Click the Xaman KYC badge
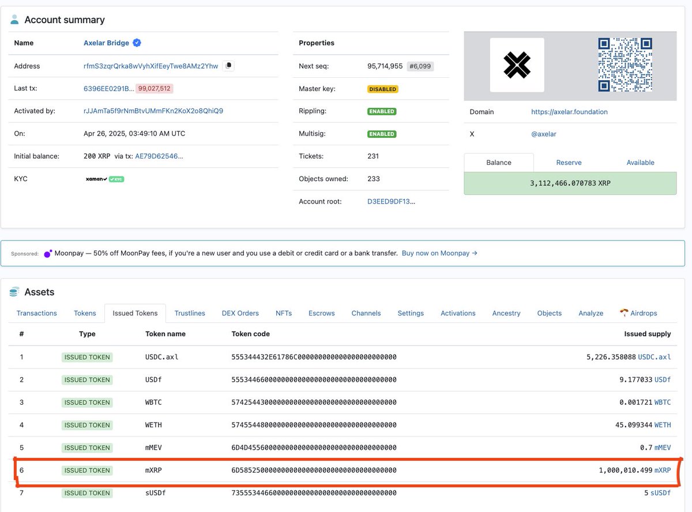Image resolution: width=692 pixels, height=512 pixels. [x=105, y=179]
